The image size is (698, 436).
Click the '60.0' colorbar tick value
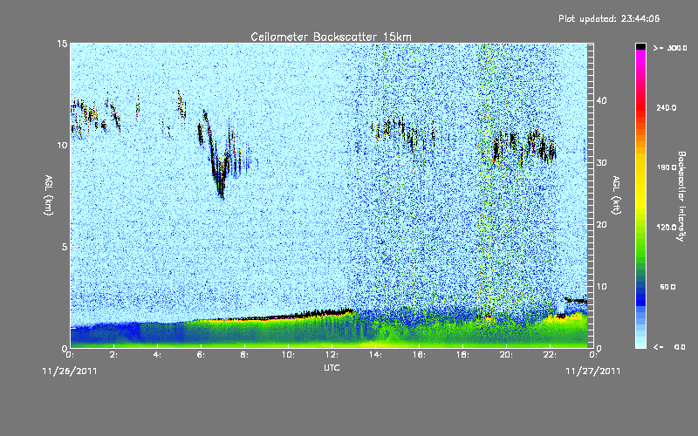pyautogui.click(x=667, y=287)
